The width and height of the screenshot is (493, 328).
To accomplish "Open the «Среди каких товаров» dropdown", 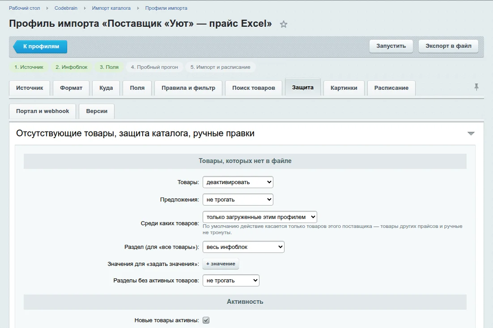I will (260, 217).
